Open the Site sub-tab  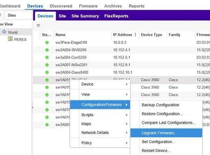62,16
